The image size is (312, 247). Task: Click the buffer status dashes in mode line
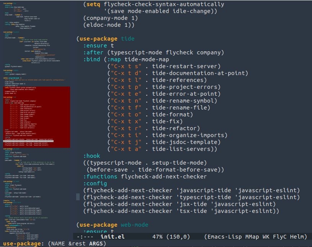(x=86, y=237)
